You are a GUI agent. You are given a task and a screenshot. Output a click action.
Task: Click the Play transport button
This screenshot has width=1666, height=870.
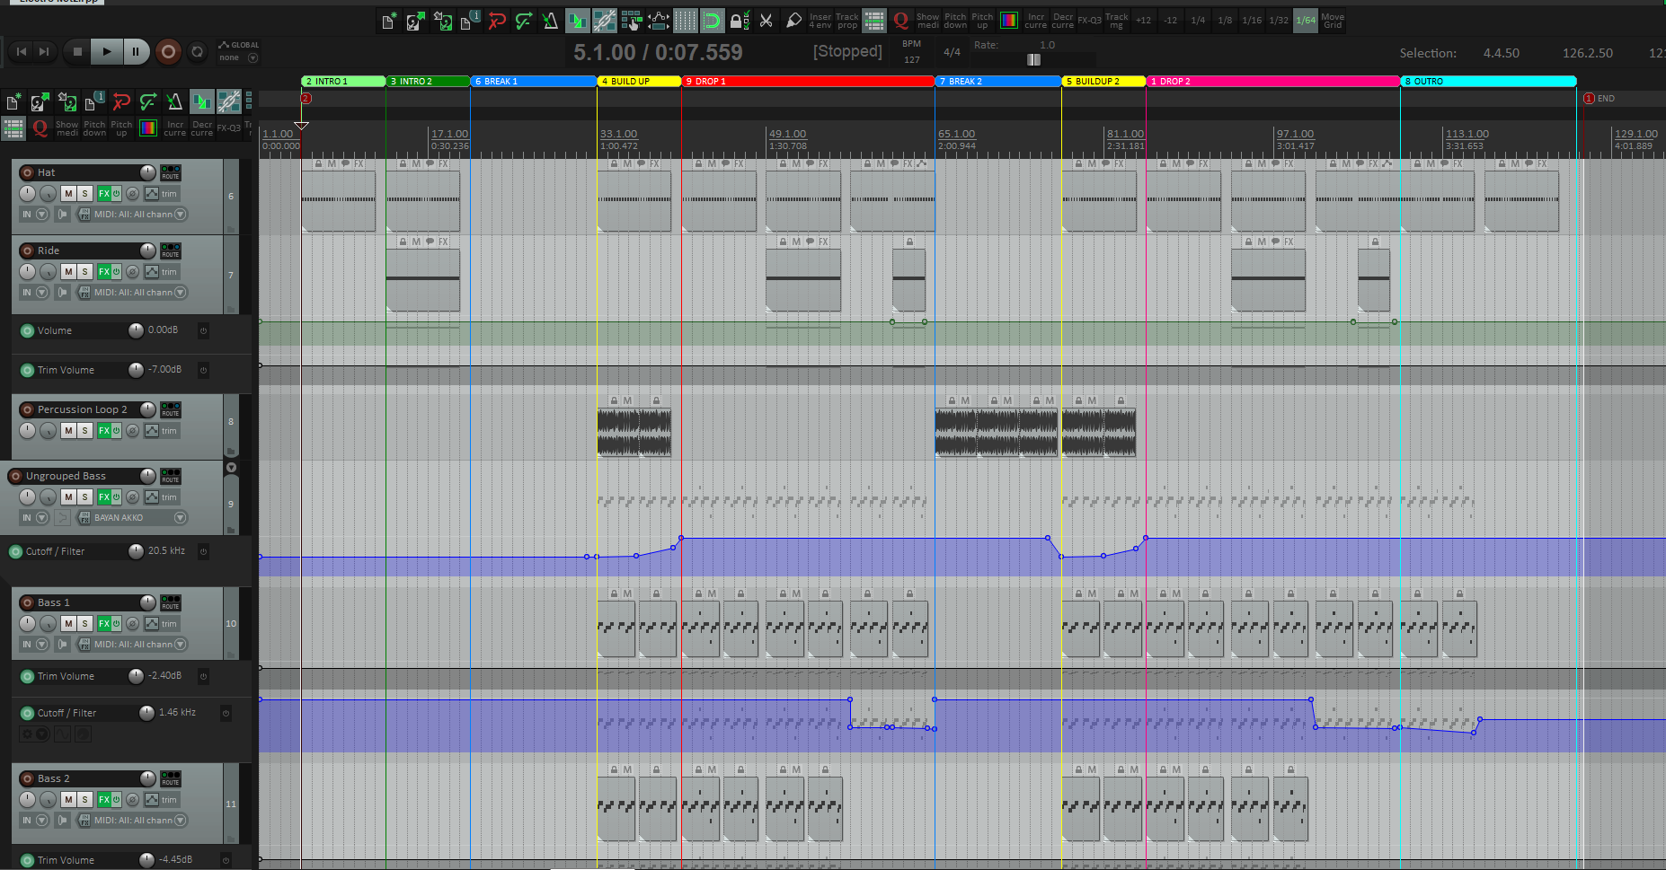(x=106, y=52)
